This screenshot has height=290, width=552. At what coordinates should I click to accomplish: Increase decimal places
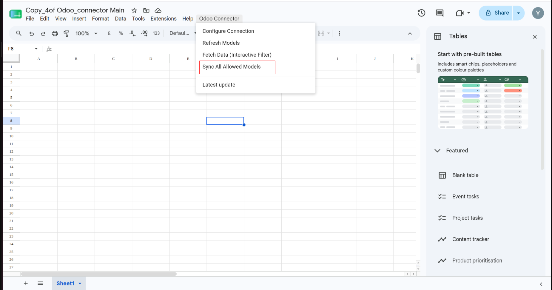tap(144, 33)
